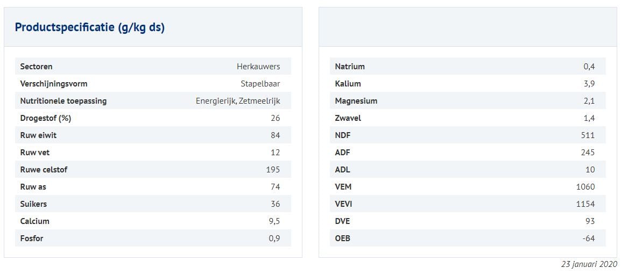The width and height of the screenshot is (628, 275).
Task: Click the Stapelbaar value
Action: (260, 84)
